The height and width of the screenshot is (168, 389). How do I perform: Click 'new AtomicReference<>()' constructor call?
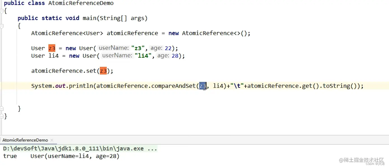(x=208, y=33)
